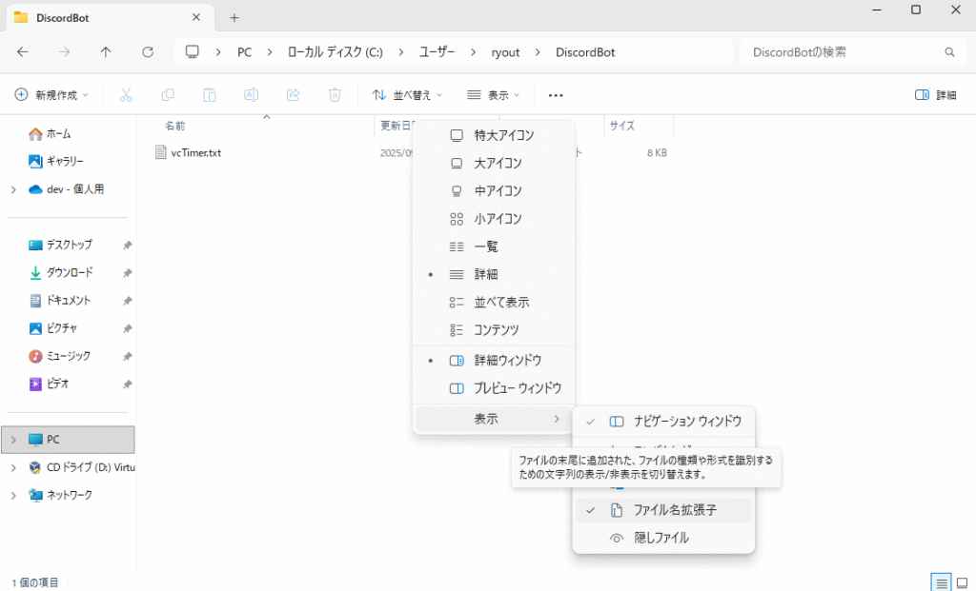
Task: Enable 隠しファイル visibility option
Action: [661, 538]
